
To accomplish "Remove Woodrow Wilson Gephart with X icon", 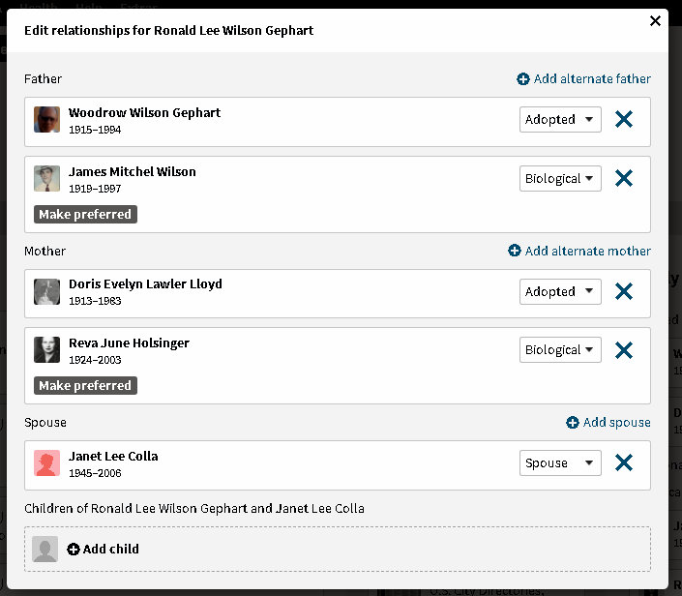I will [624, 120].
